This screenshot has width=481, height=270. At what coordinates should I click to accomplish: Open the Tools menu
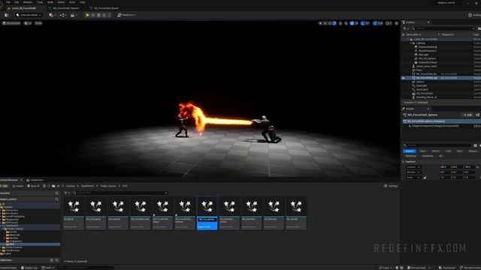click(40, 2)
